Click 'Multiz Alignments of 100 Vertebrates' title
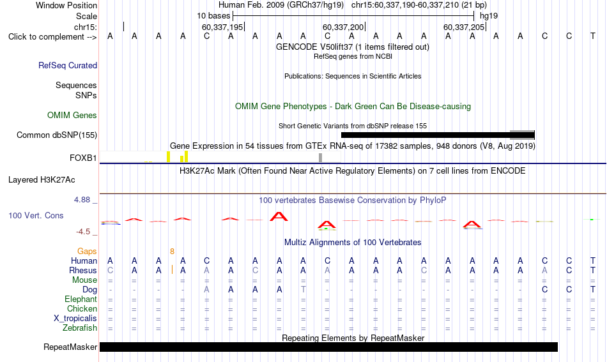Image resolution: width=607 pixels, height=362 pixels. coord(353,243)
